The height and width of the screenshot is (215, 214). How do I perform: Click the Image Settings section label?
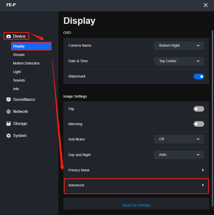click(x=75, y=96)
